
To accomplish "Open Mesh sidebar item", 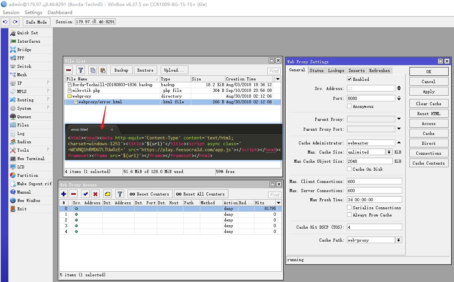I will [22, 75].
